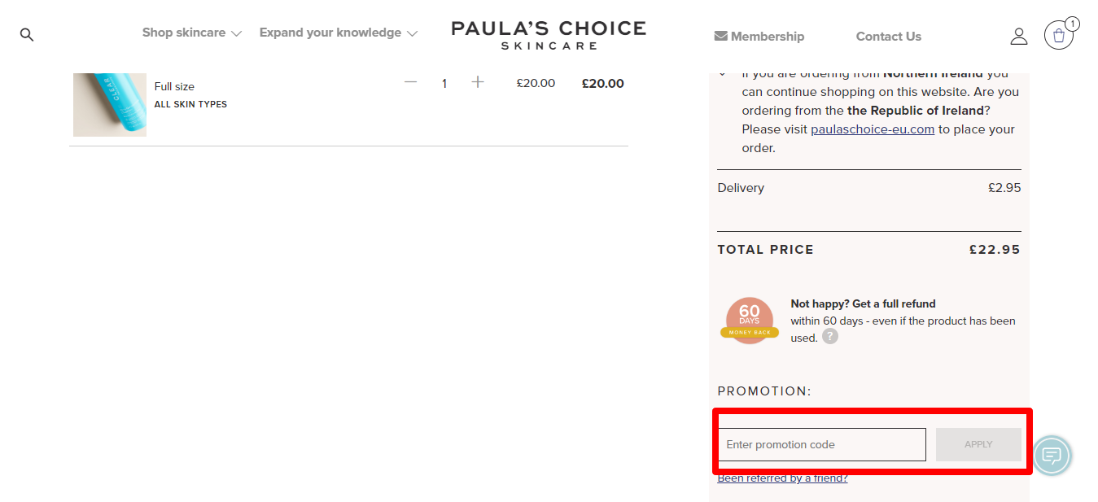This screenshot has width=1098, height=502.
Task: Open the account profile icon
Action: 1019,36
